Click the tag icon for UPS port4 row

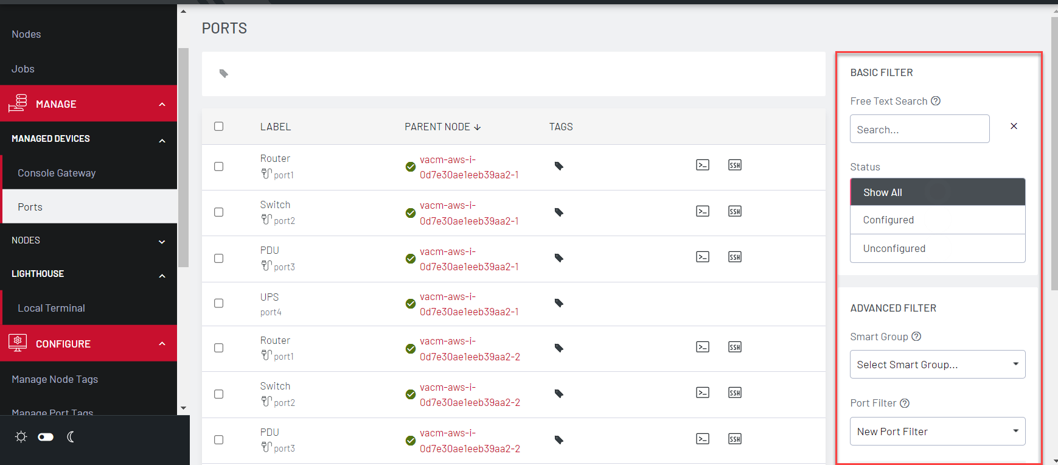[x=559, y=303]
